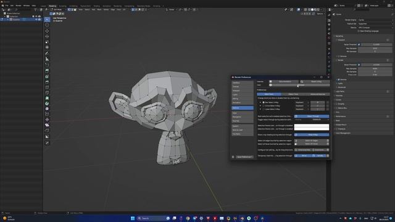Open the Edit Mode selector dropdown
This screenshot has width=395, height=222.
click(58, 10)
